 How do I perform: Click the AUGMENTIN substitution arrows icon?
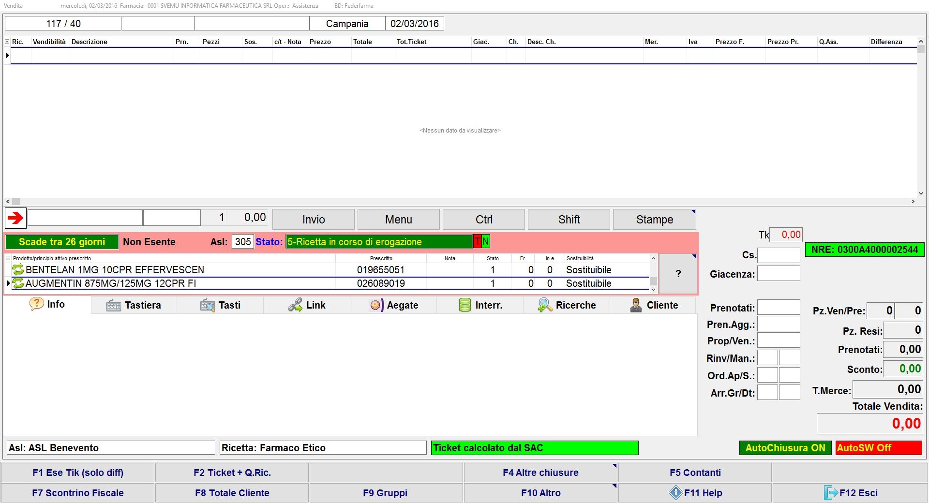[18, 283]
